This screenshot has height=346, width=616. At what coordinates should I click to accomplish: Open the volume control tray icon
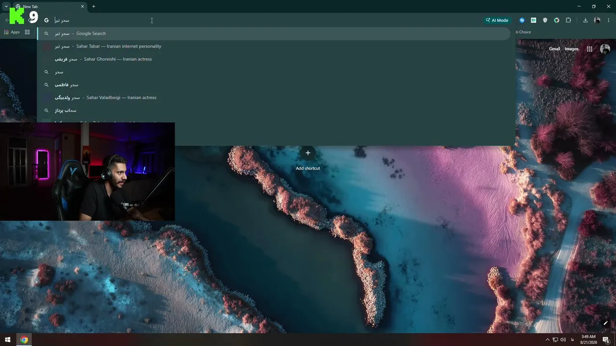click(563, 340)
